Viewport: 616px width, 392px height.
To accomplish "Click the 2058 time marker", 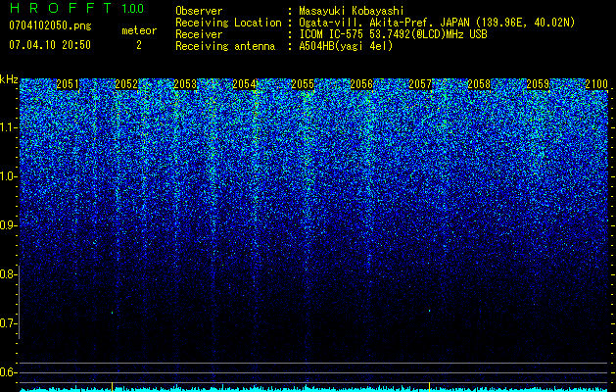I will pos(479,84).
